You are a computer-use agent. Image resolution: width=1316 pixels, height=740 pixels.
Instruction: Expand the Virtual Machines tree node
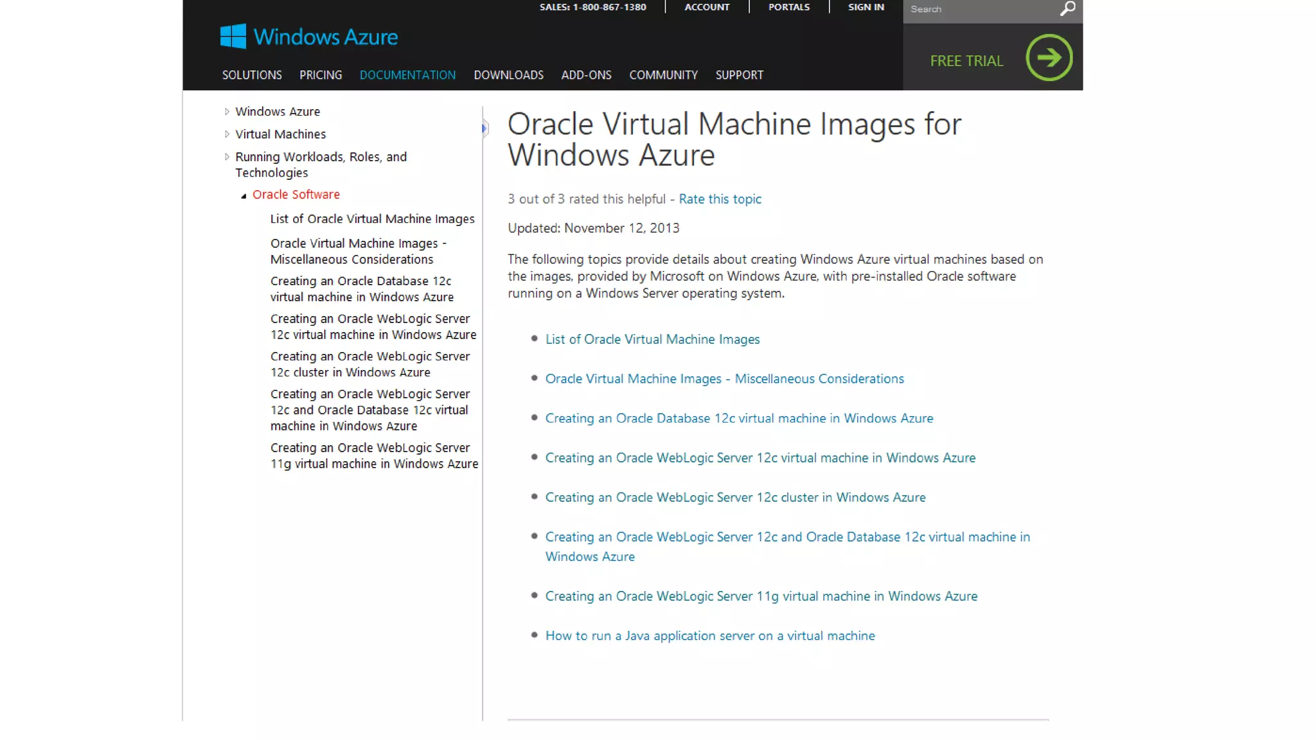coord(227,134)
